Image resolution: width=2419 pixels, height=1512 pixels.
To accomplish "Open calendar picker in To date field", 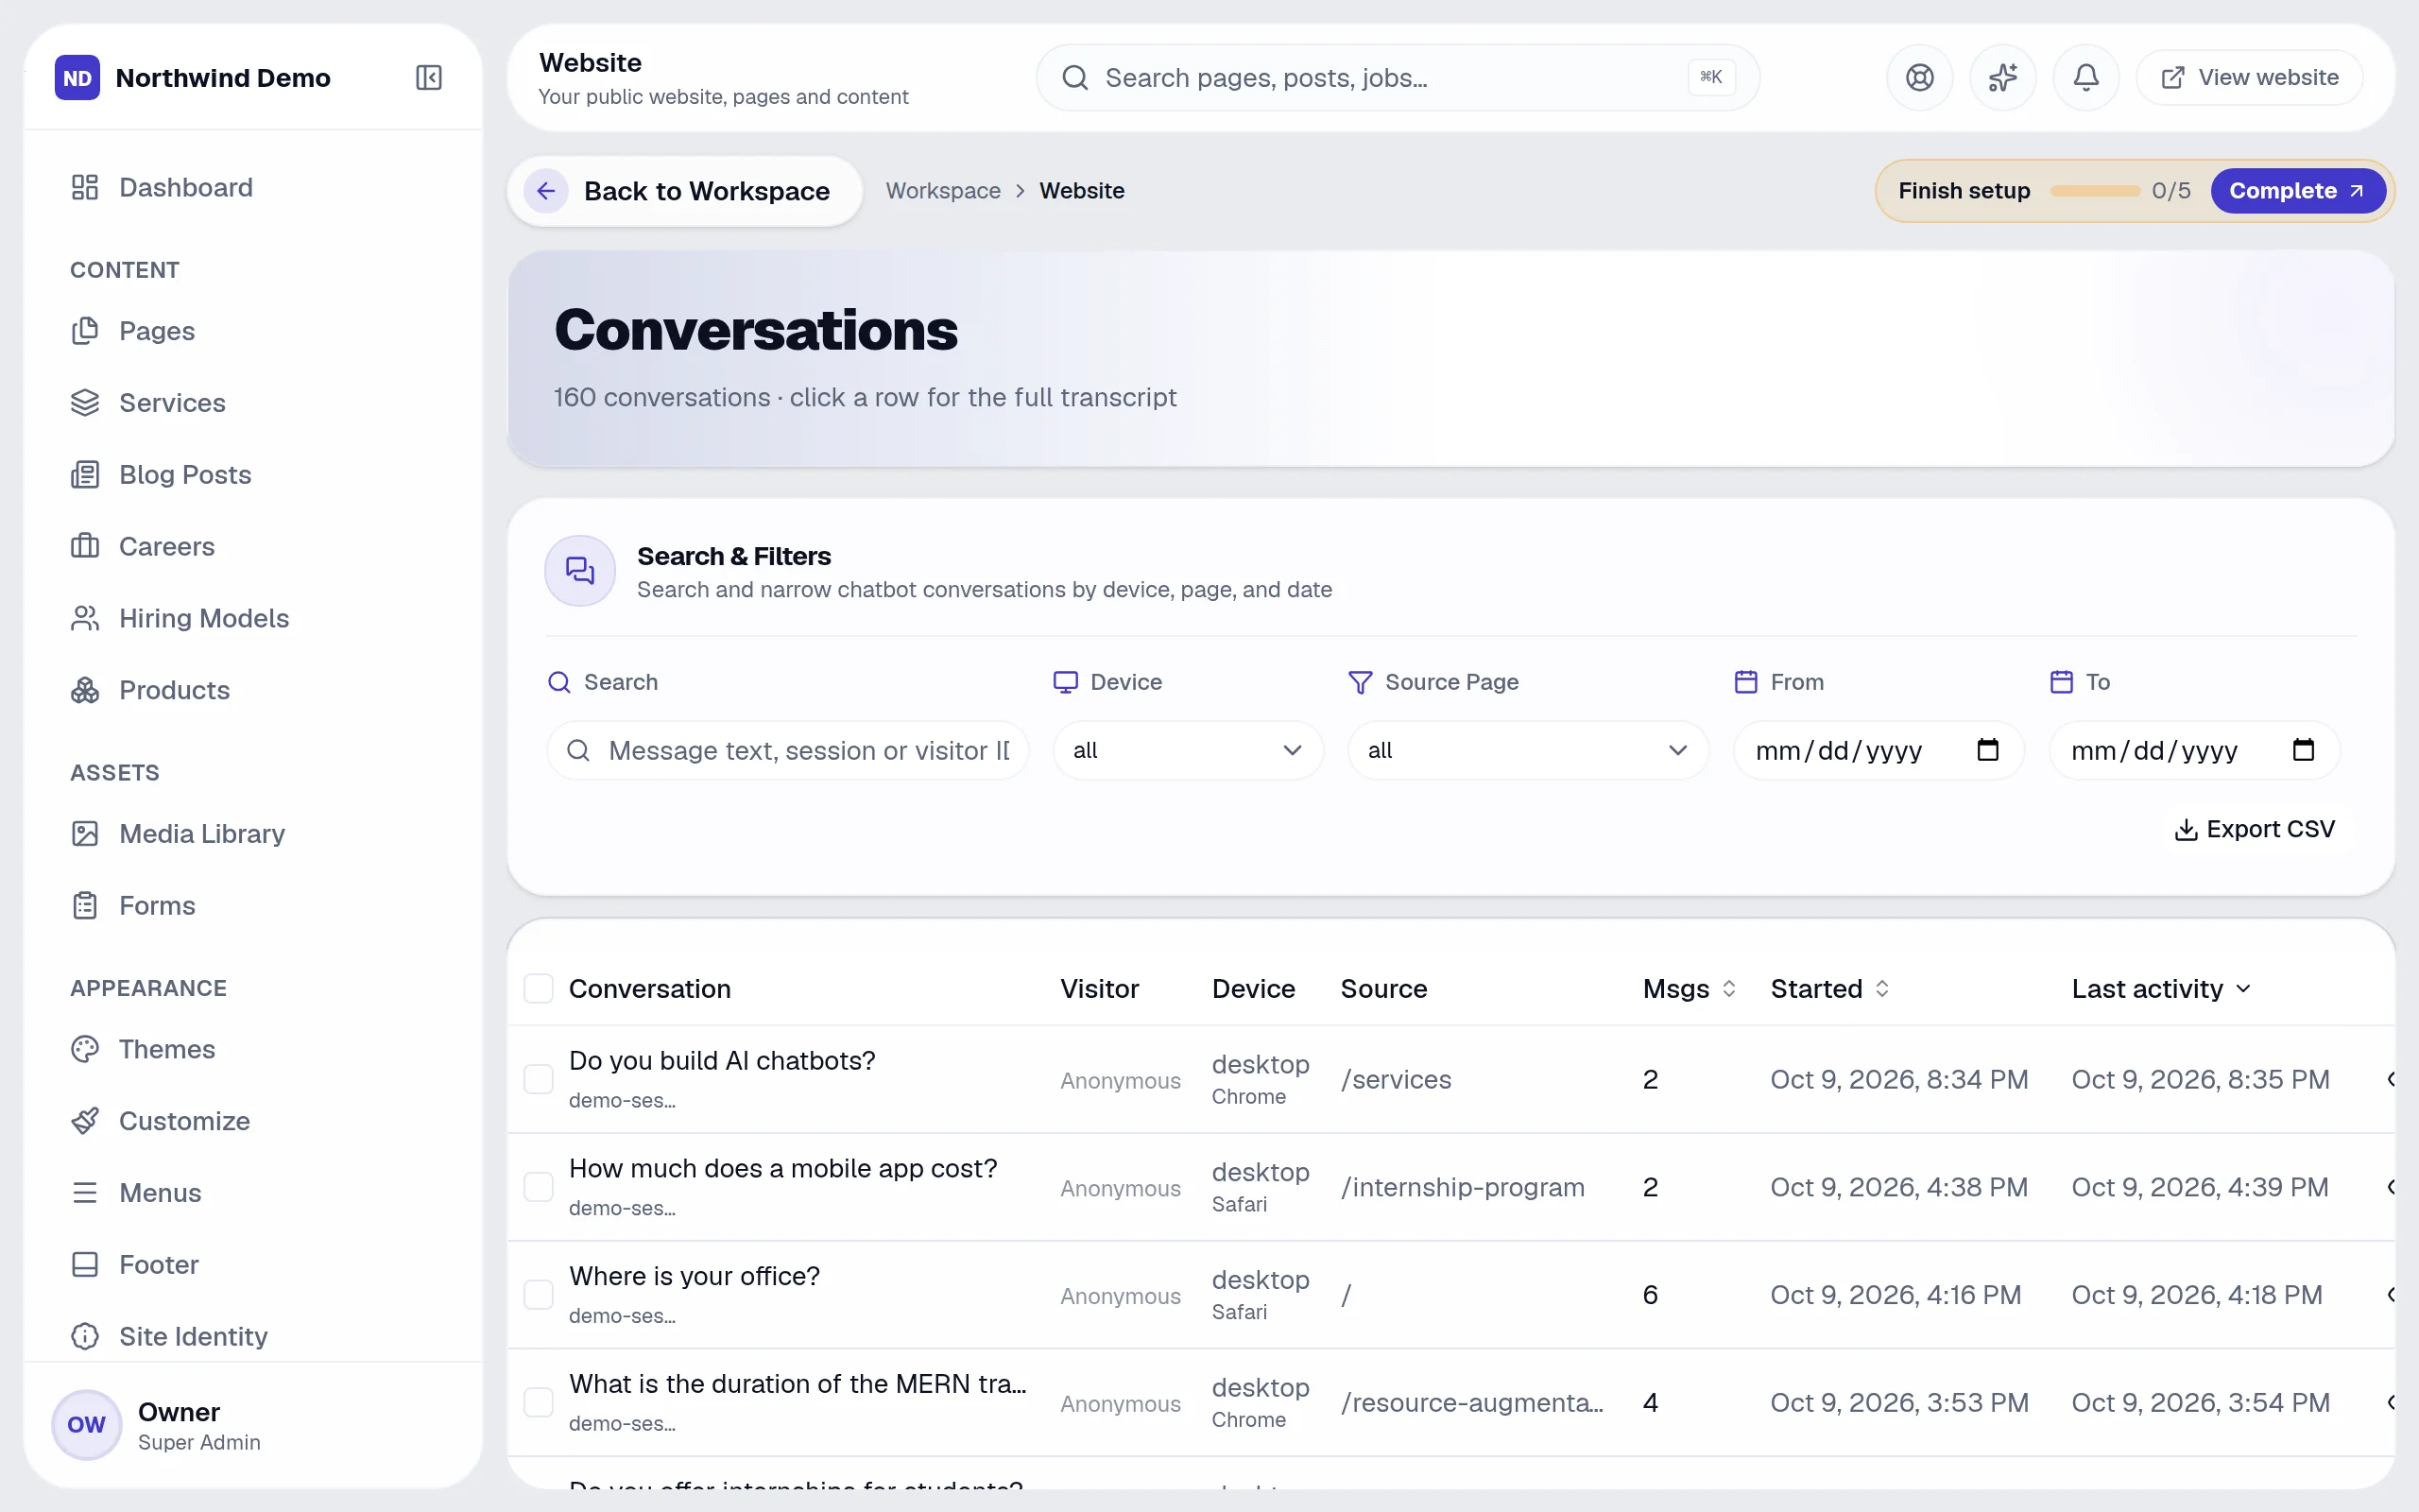I will tap(2303, 749).
